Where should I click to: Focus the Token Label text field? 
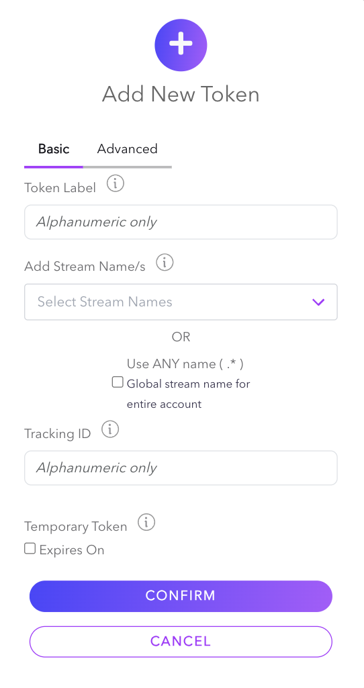point(181,222)
